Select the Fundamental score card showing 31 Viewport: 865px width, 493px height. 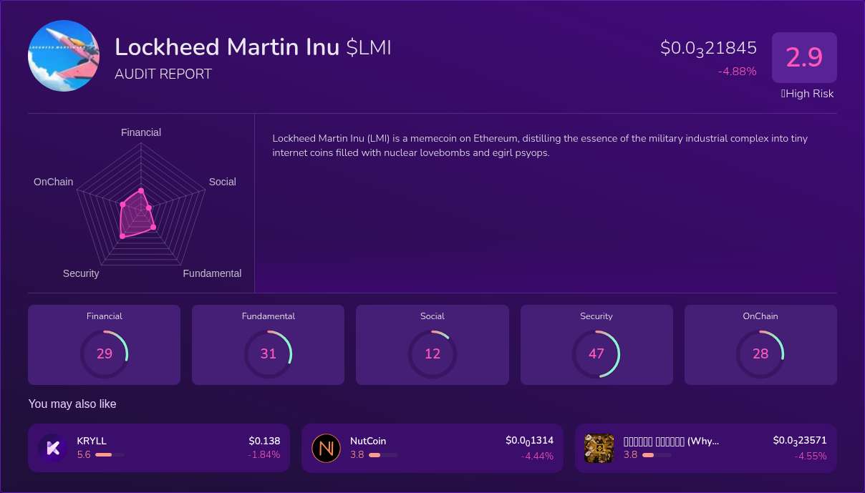269,345
